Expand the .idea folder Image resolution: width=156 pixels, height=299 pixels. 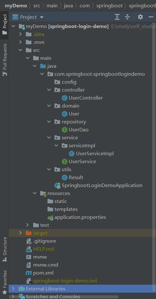coord(20,34)
